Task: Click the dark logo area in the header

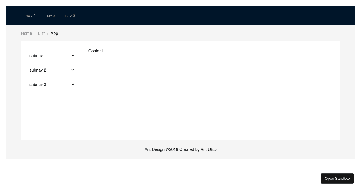Action: click(15, 16)
